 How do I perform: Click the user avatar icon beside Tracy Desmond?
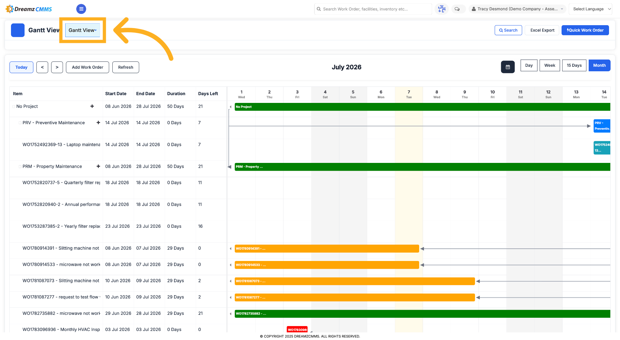coord(474,9)
